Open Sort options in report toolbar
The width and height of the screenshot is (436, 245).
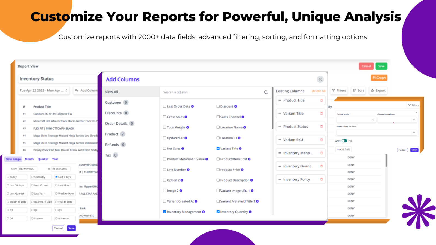coord(358,90)
